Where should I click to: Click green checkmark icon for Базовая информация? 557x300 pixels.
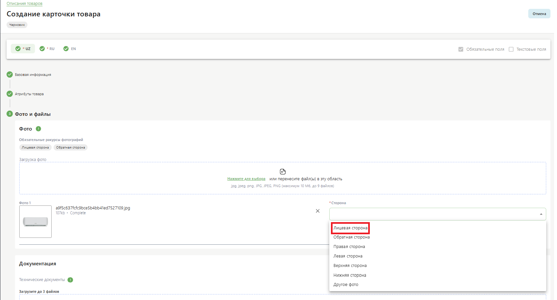pyautogui.click(x=10, y=75)
